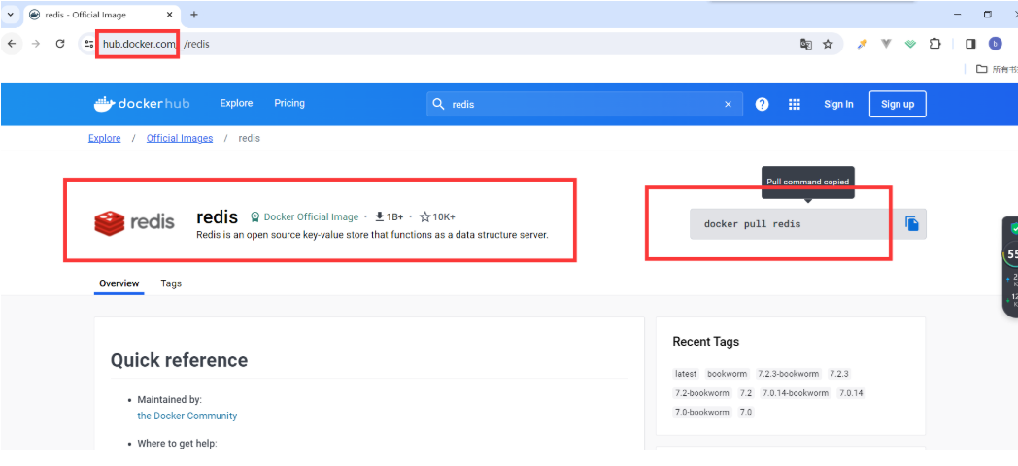Click the search magnifier icon
Viewport: 1018px width, 466px height.
pos(439,104)
